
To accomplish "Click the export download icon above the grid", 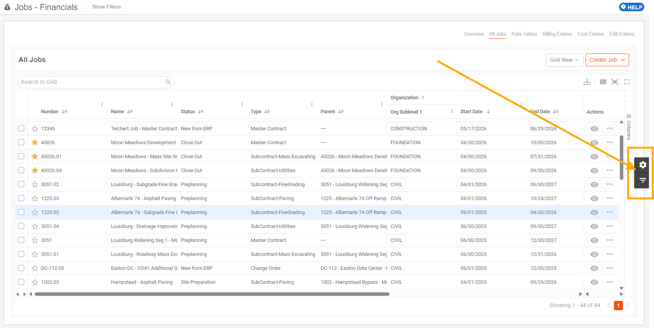I will [x=587, y=82].
